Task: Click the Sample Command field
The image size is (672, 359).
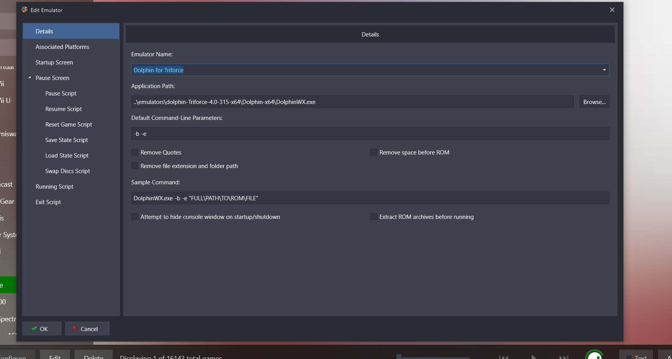Action: click(x=370, y=198)
